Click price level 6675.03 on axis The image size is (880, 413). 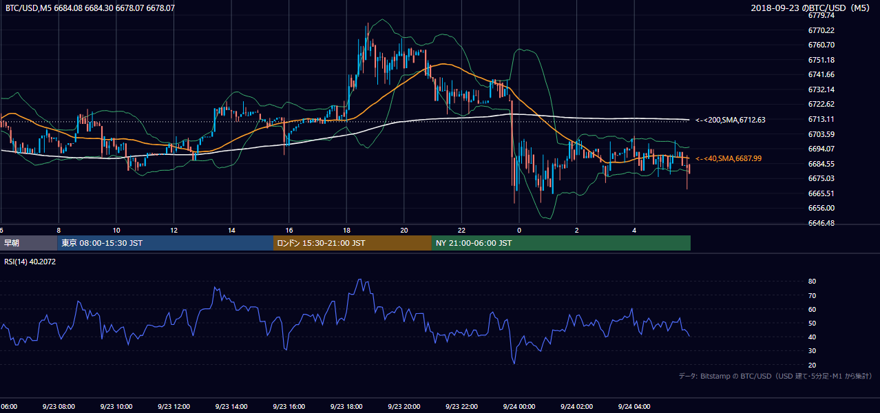(x=821, y=178)
